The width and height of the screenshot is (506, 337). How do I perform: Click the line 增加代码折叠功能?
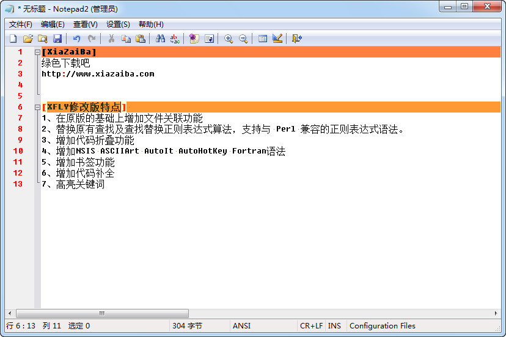[88, 140]
